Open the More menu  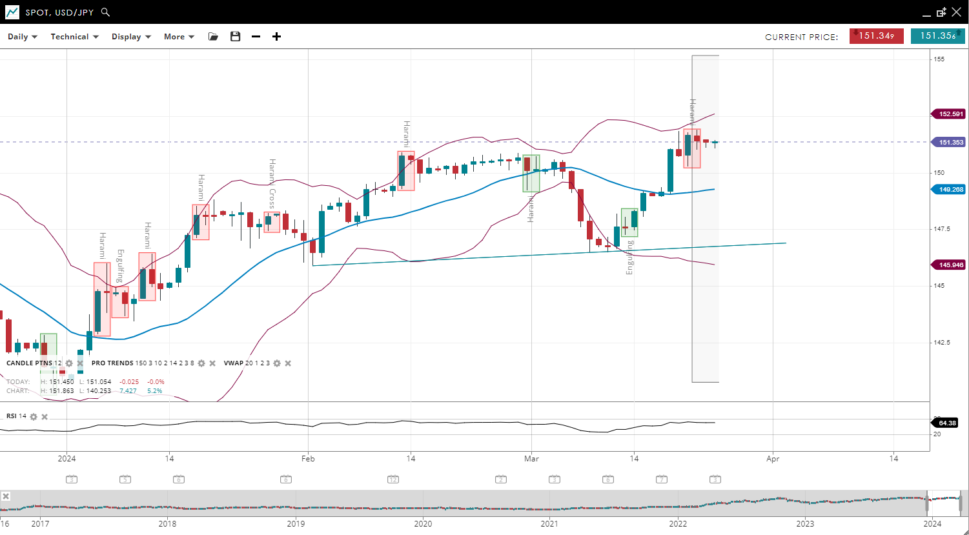tap(179, 37)
